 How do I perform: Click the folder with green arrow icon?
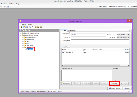[41, 27]
